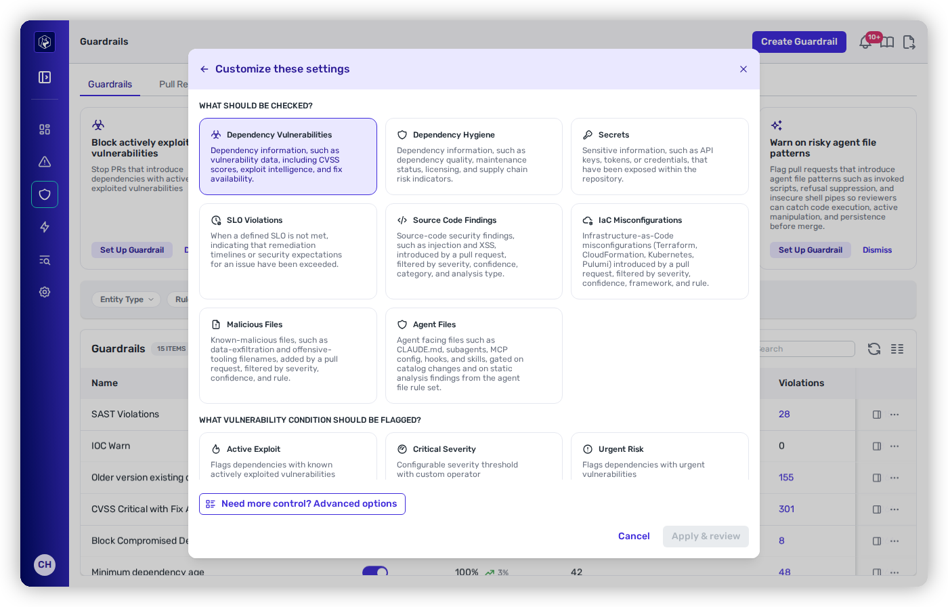Select the IaC Misconfigurations card

click(660, 251)
